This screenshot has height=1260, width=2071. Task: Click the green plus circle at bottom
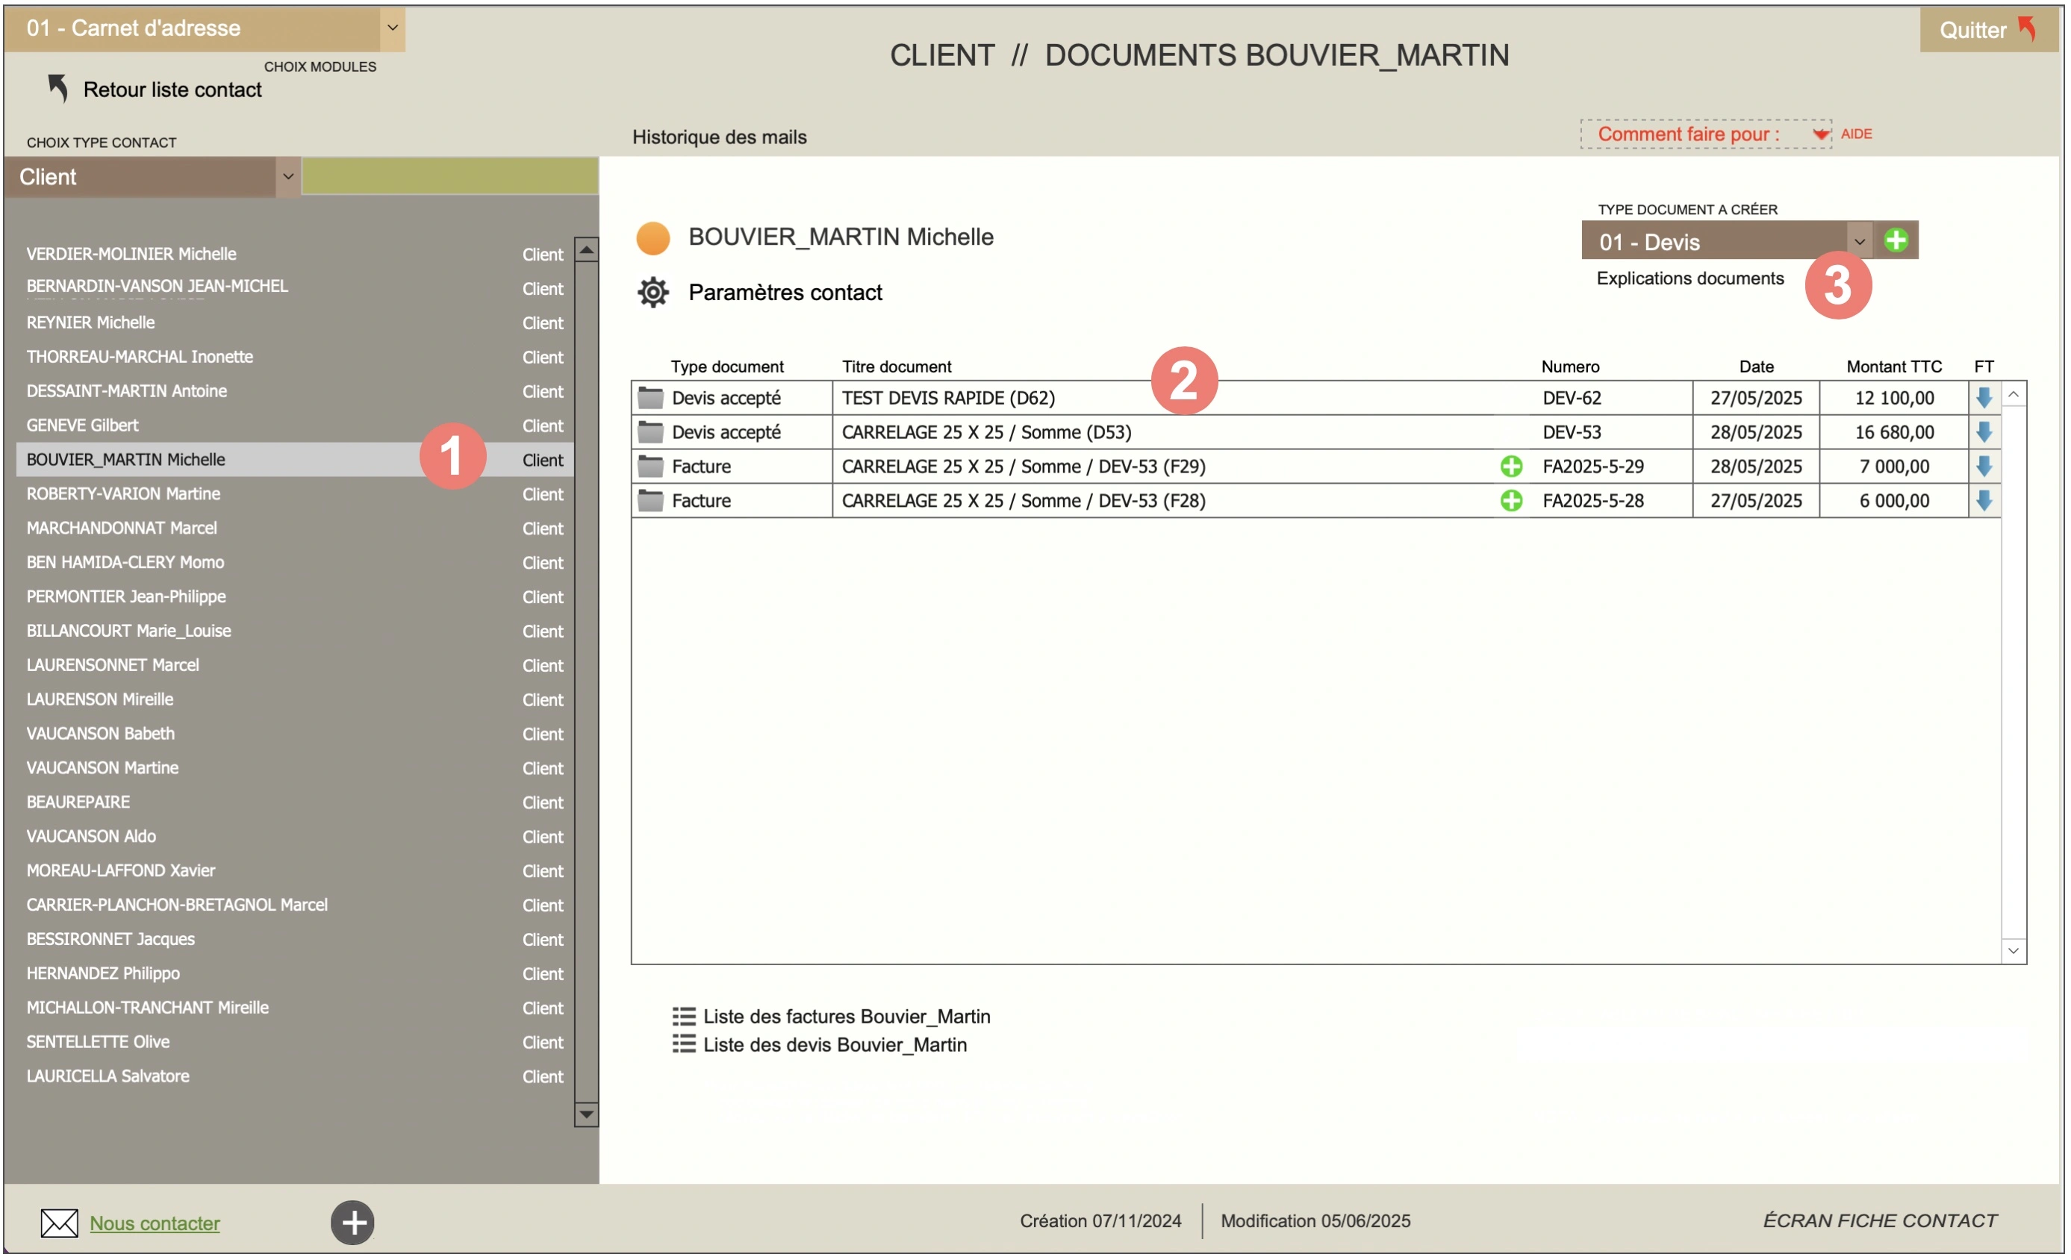[x=352, y=1223]
